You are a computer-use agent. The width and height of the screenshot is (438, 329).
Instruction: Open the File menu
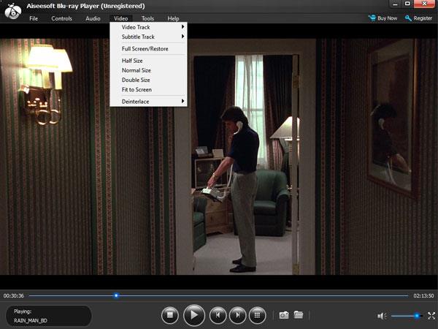click(x=34, y=18)
